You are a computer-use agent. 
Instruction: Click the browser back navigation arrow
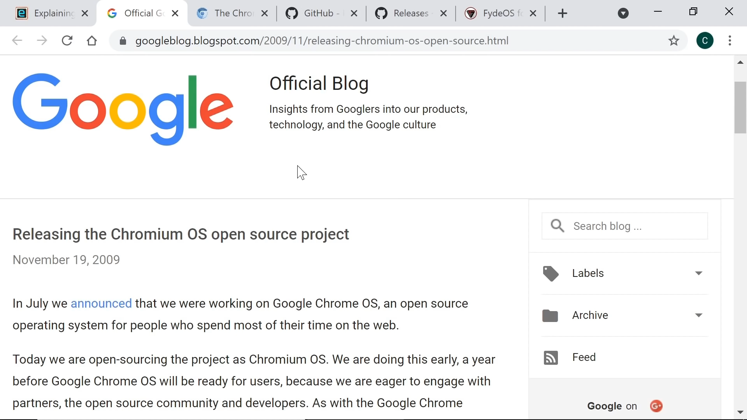(16, 40)
